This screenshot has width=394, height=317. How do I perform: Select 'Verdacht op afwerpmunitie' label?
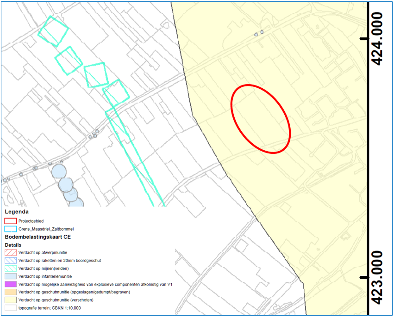[43, 253]
